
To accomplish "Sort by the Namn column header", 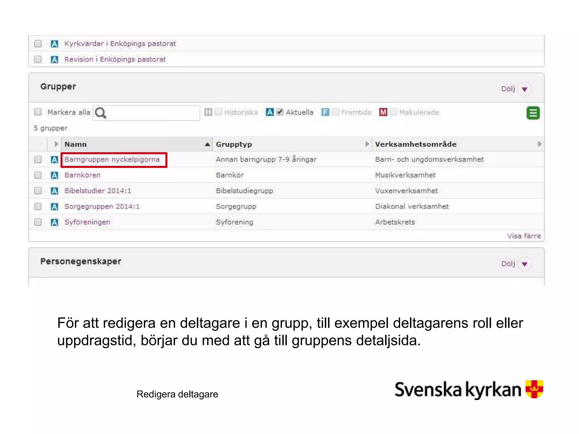I will click(76, 144).
